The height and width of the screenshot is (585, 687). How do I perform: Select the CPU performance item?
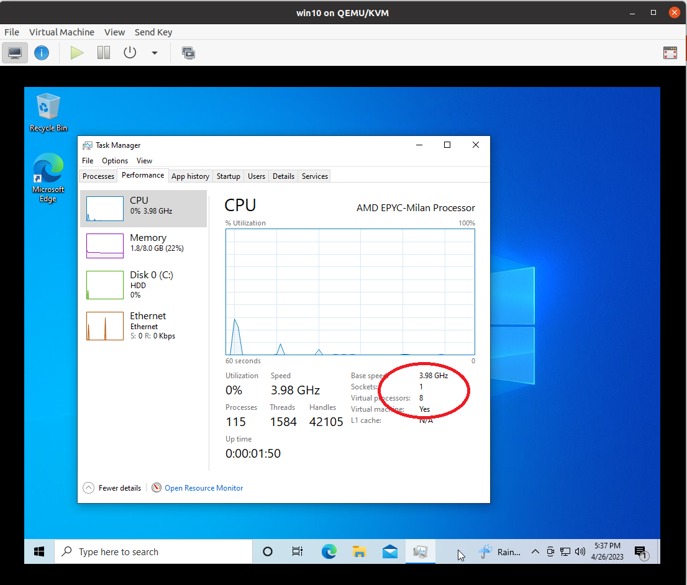pyautogui.click(x=143, y=209)
